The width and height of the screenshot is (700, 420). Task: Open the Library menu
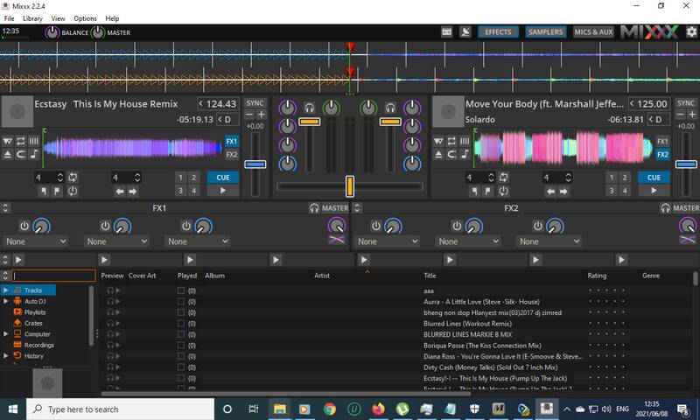(32, 18)
